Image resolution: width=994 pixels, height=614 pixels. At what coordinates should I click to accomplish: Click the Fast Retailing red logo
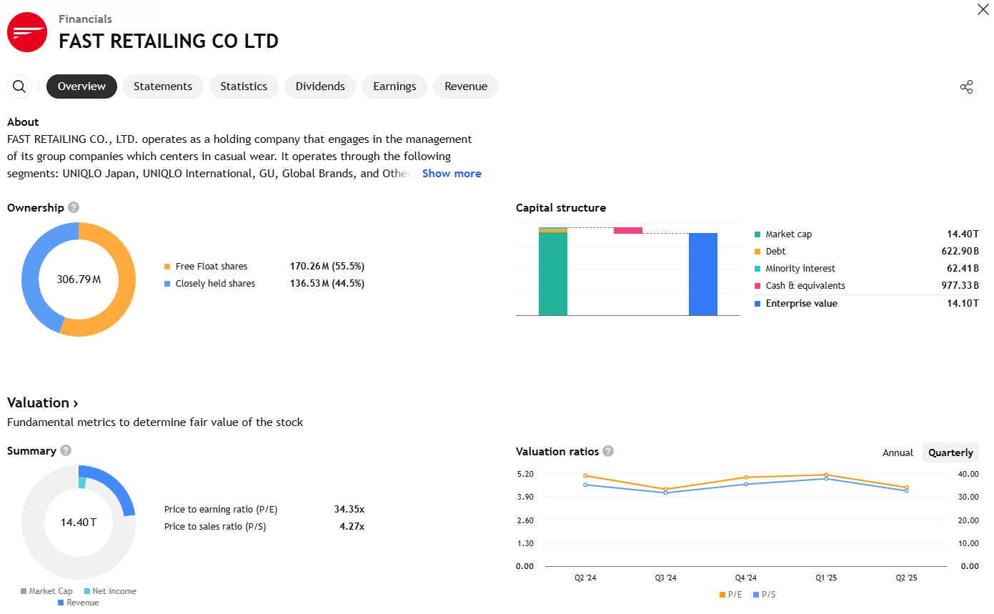[27, 32]
